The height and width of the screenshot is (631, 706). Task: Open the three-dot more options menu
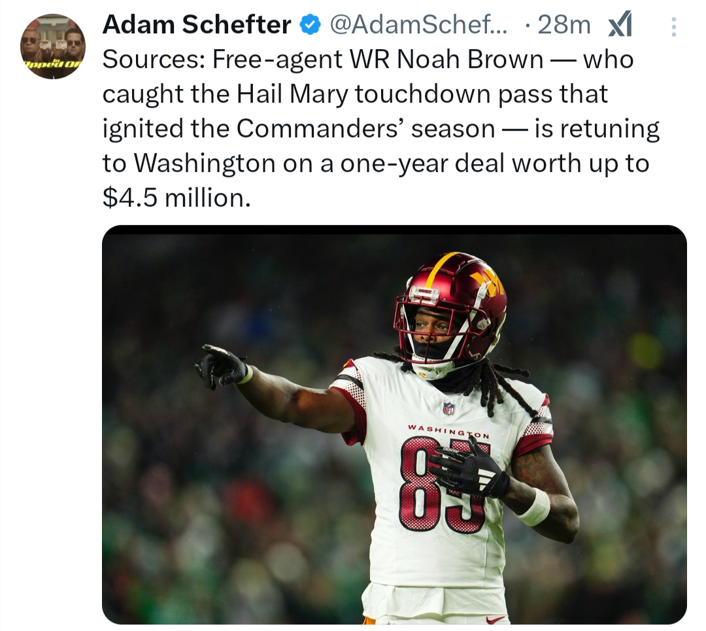pyautogui.click(x=673, y=27)
